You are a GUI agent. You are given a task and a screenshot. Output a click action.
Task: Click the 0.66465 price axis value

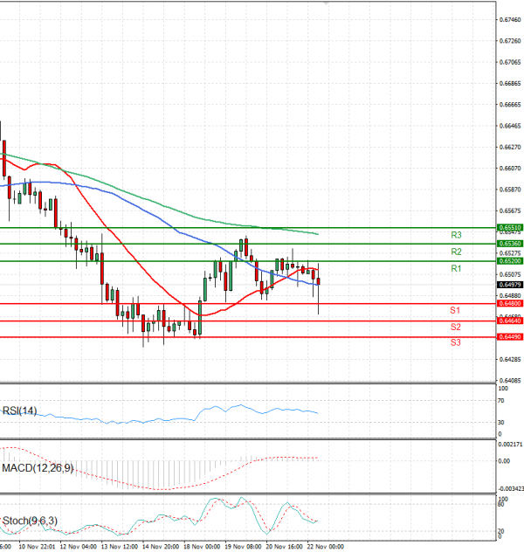[x=510, y=126]
